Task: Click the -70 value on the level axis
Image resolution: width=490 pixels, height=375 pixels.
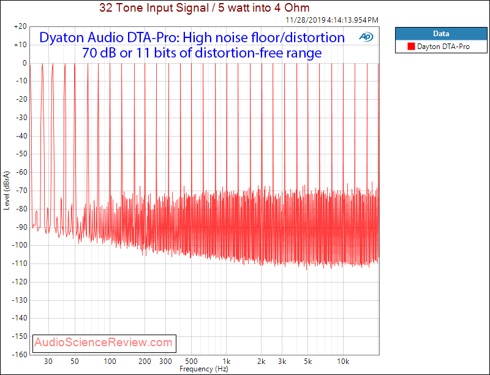Action: point(21,191)
